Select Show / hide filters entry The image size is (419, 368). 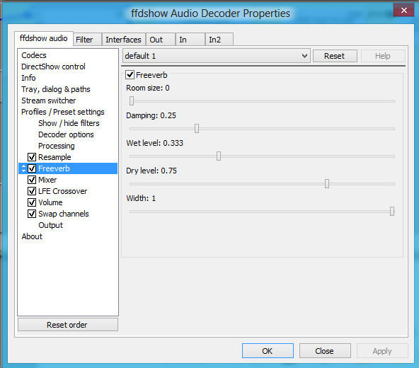(x=69, y=123)
